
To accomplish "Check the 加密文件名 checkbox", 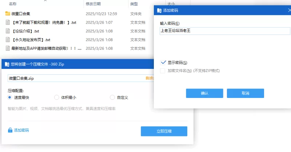I will 163,71.
